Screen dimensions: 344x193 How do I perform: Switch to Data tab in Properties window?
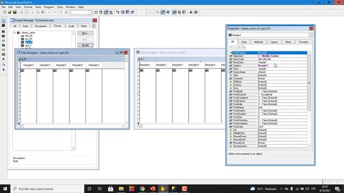(x=243, y=42)
